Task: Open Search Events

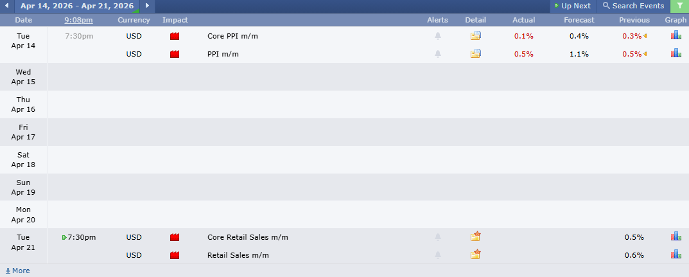Action: (633, 6)
